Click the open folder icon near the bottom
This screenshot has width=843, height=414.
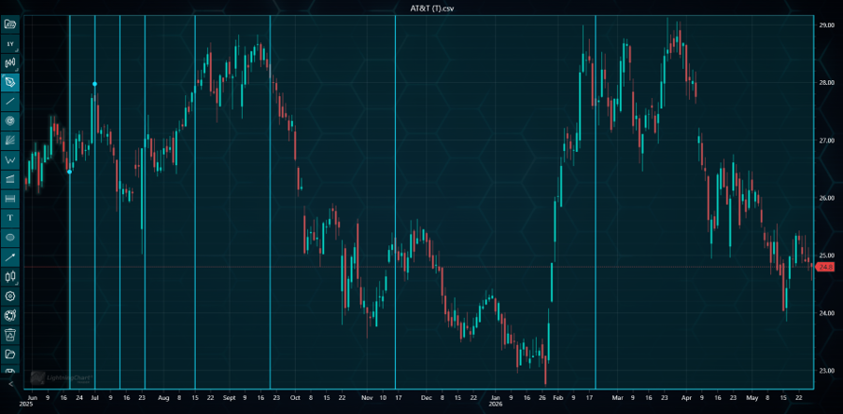click(x=10, y=354)
